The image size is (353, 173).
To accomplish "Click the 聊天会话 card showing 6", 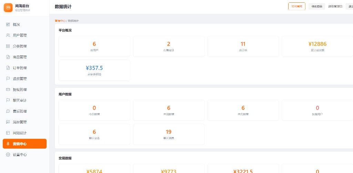I will [x=94, y=134].
